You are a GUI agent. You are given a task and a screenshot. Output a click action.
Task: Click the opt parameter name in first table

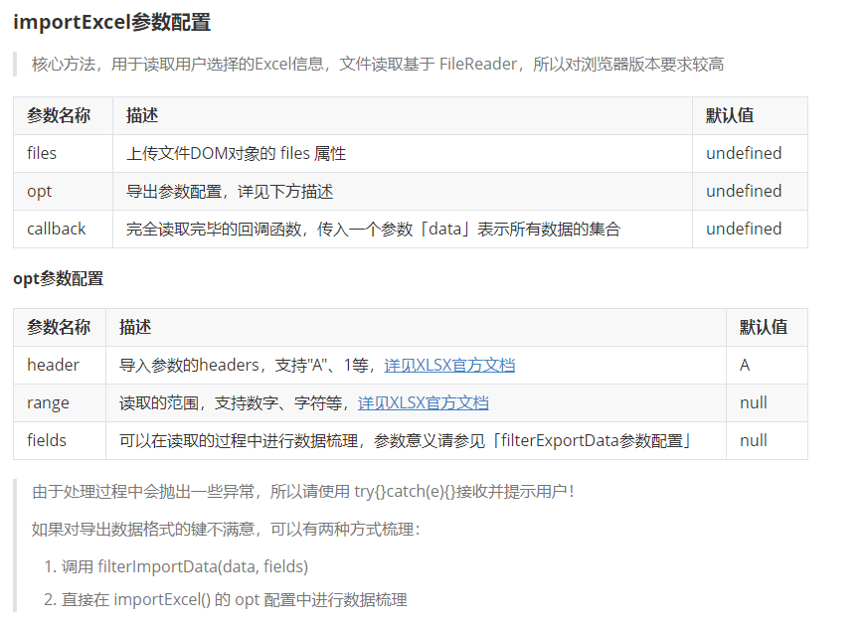pyautogui.click(x=40, y=191)
